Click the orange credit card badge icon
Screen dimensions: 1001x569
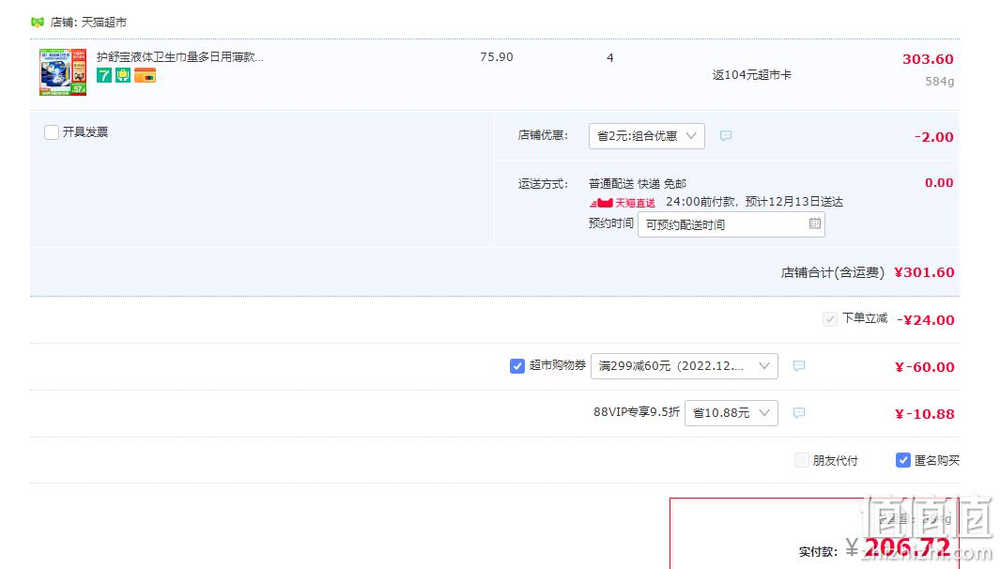145,75
